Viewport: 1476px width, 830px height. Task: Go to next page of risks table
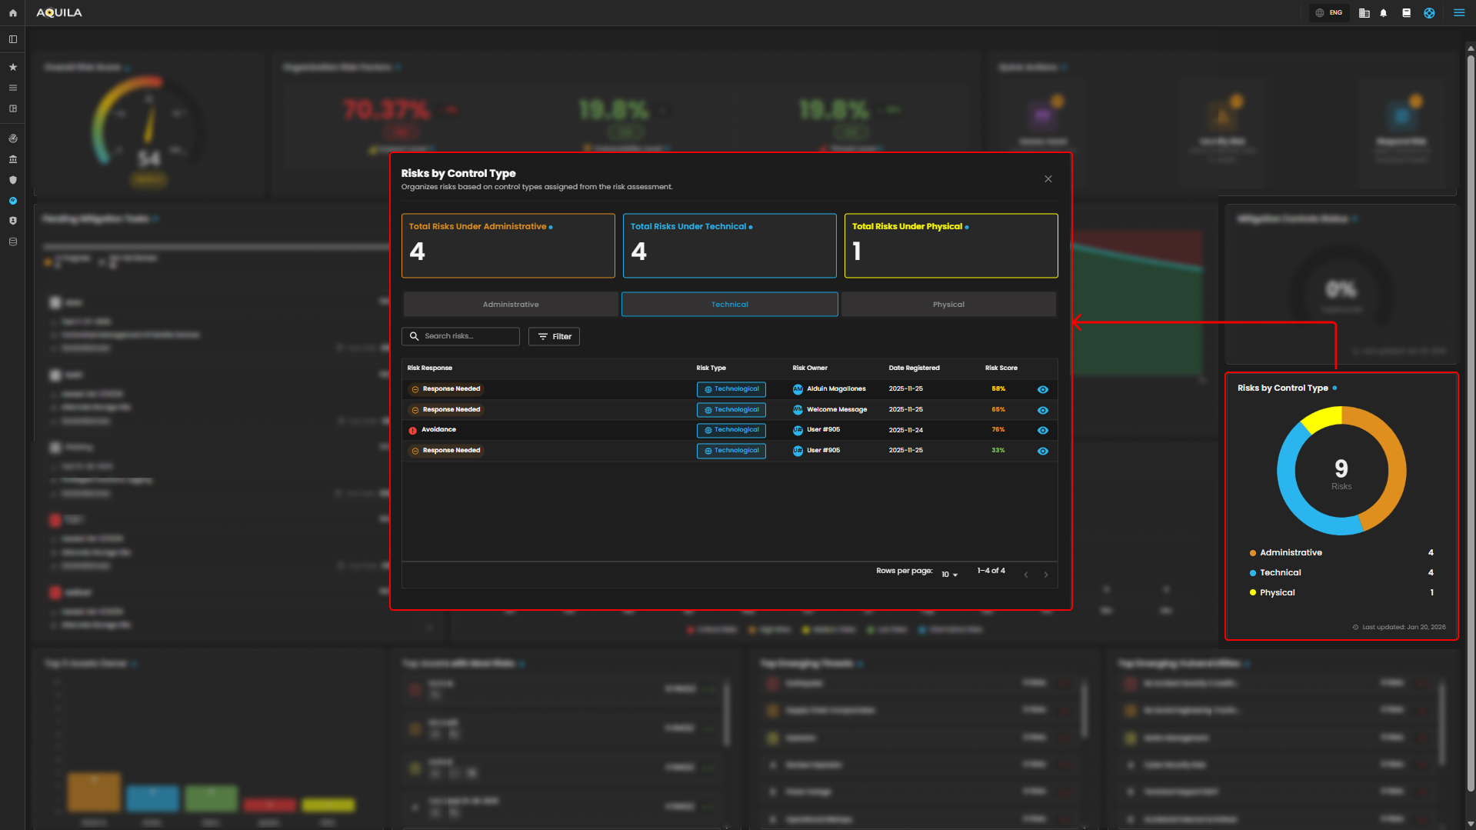coord(1045,575)
